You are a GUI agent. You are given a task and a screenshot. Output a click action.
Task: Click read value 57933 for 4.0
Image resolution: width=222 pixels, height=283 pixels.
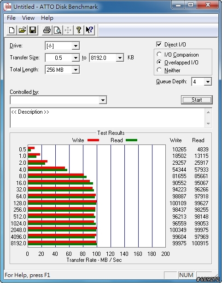[201, 169]
